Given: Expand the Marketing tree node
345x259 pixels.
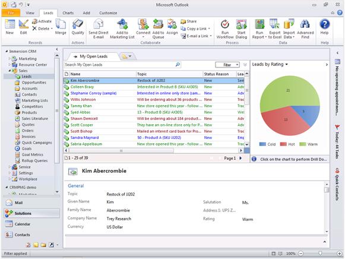Looking at the screenshot, I should (10, 59).
